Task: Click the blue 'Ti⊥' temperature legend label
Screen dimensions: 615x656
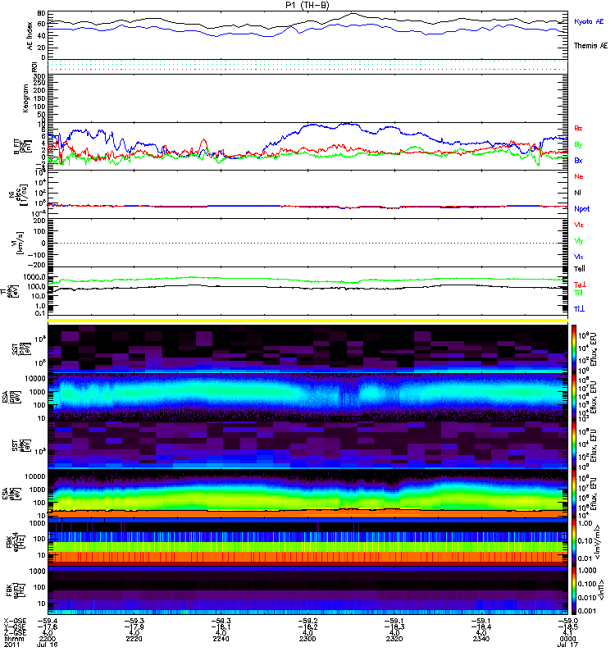Action: pos(579,309)
